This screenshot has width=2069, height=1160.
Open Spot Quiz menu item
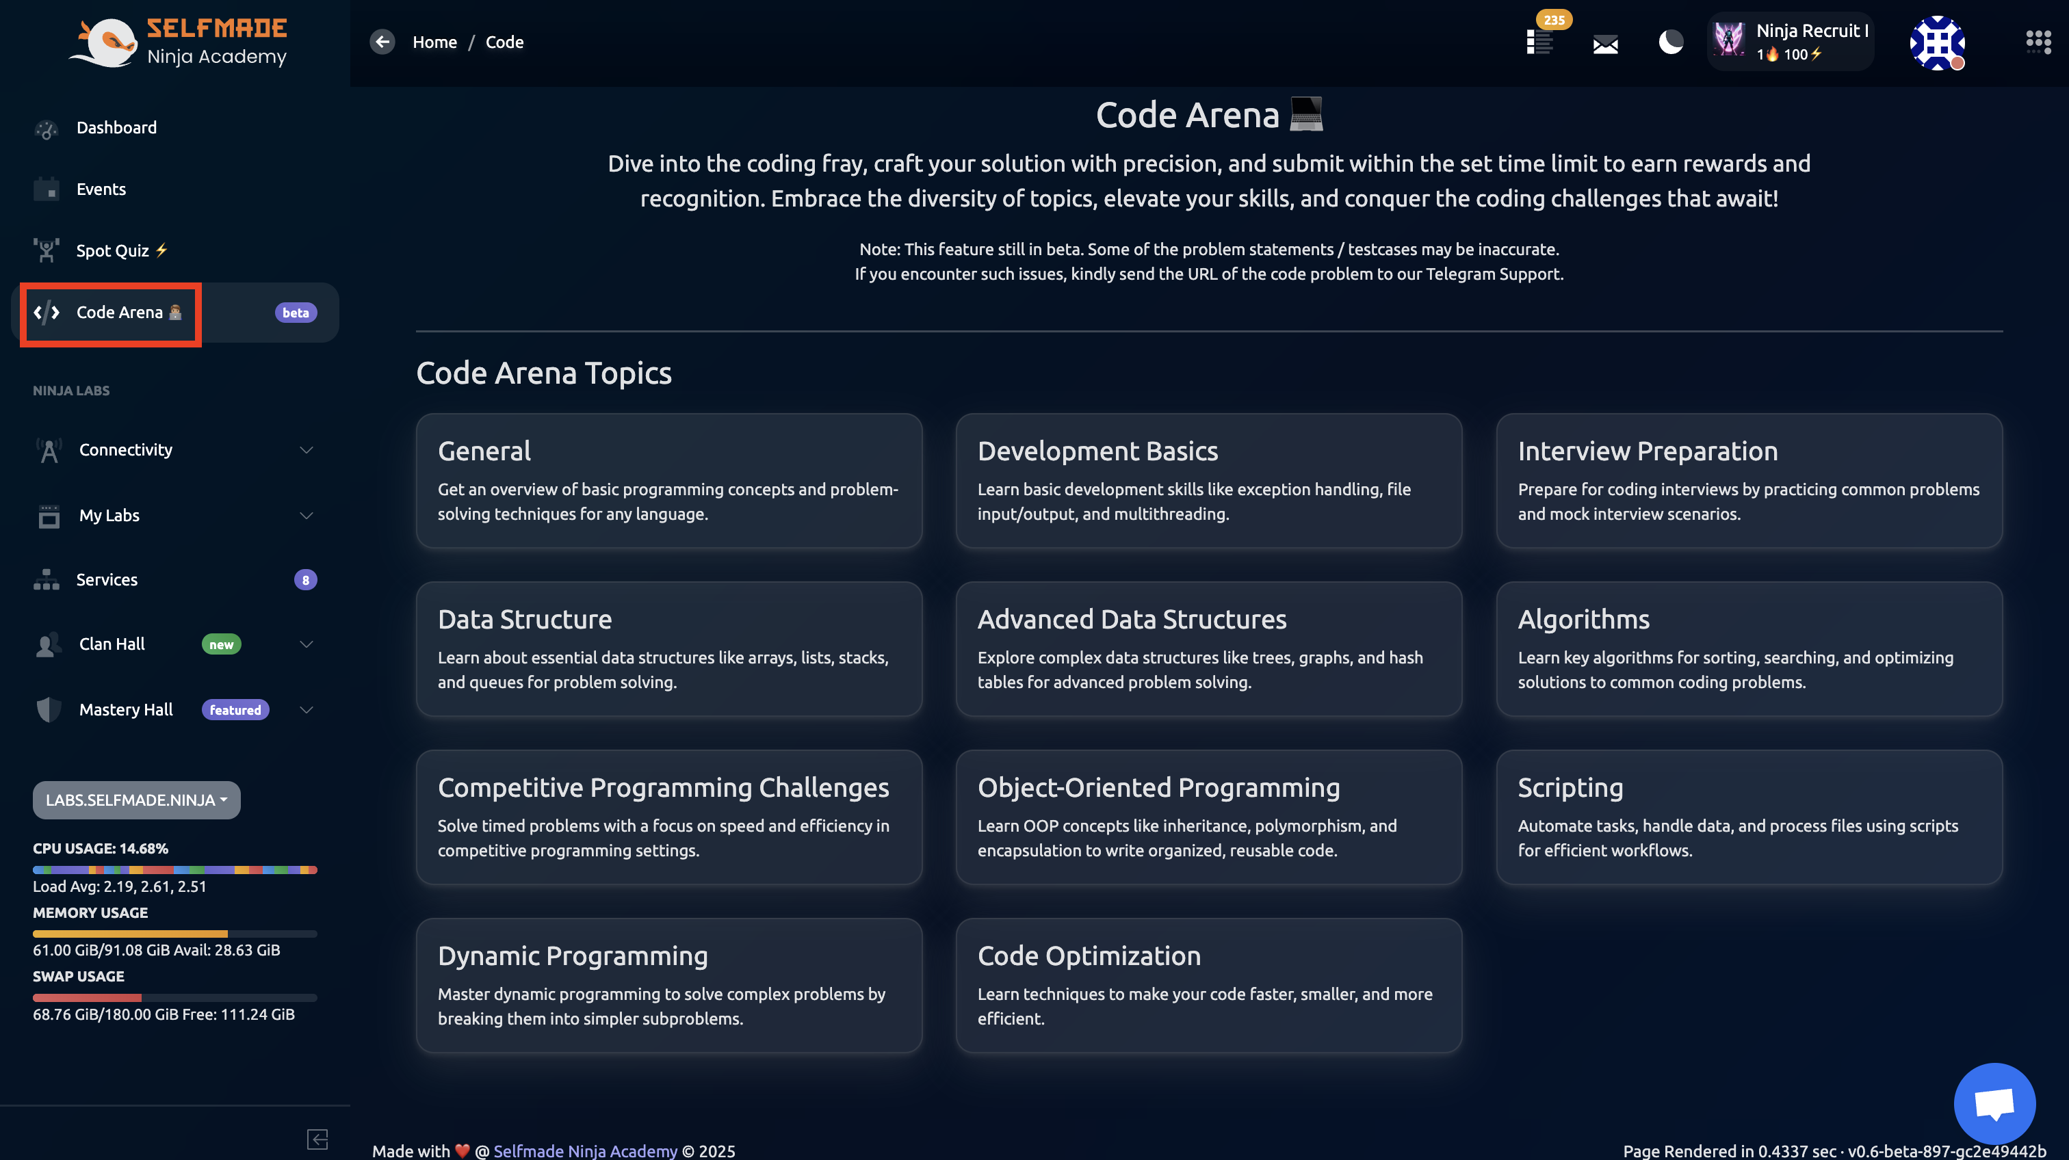(x=112, y=250)
